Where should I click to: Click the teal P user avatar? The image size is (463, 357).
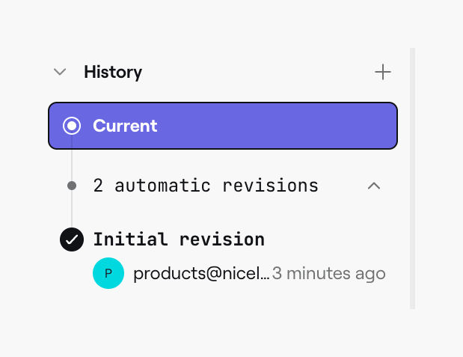pos(108,273)
